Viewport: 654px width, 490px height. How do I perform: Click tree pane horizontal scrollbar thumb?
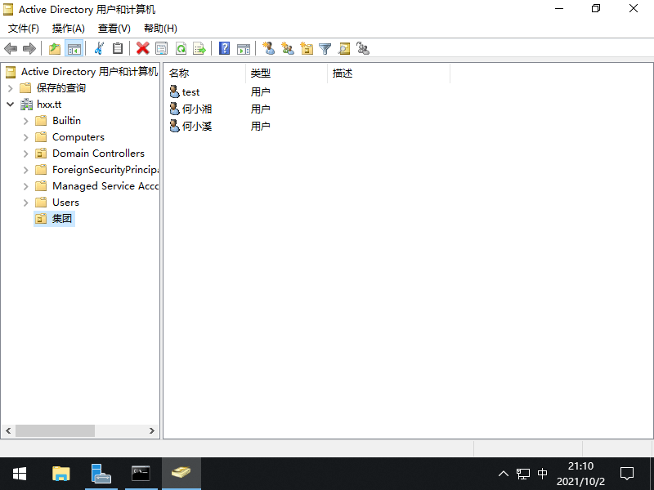click(55, 431)
